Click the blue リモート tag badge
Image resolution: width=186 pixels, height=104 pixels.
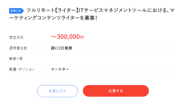[16, 11]
